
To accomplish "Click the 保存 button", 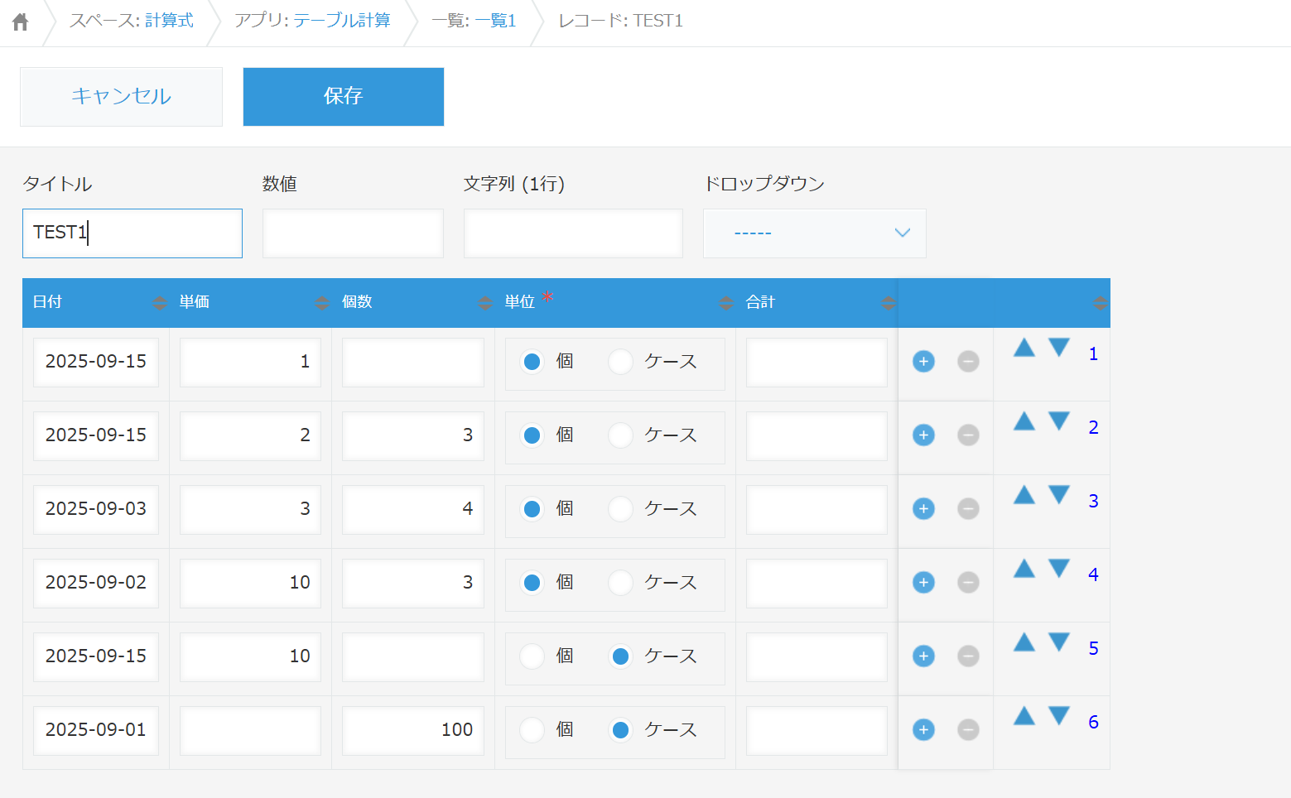I will tap(343, 97).
